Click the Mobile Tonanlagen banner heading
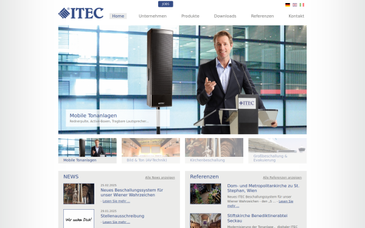 pyautogui.click(x=93, y=116)
